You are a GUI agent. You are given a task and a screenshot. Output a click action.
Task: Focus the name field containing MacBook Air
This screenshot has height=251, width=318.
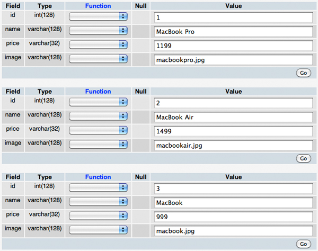pyautogui.click(x=233, y=117)
